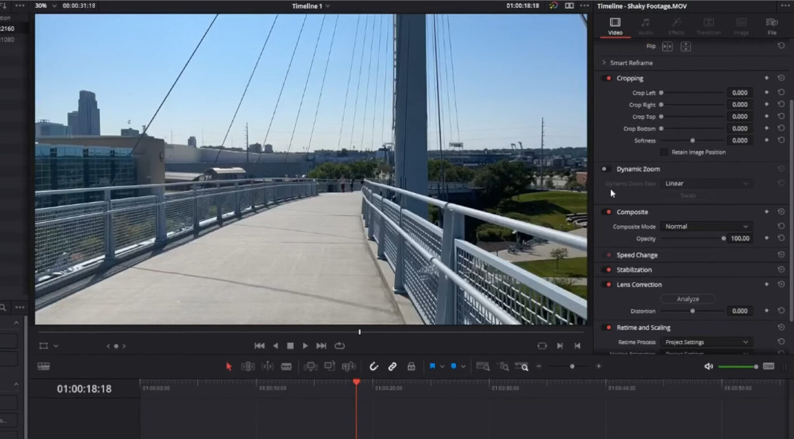Screen dimensions: 794x439
Task: Expand the Smart Reframe section
Action: 605,63
